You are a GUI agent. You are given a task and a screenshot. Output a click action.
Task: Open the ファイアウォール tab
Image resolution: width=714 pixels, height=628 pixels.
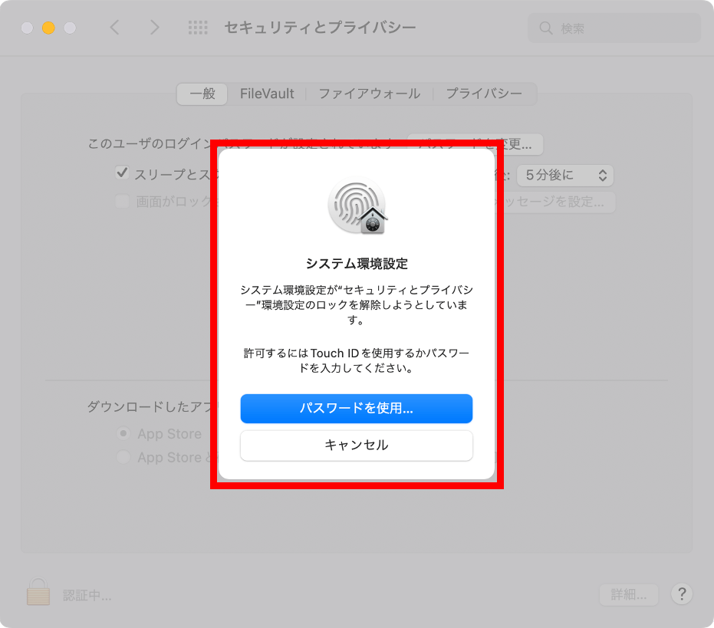(370, 94)
